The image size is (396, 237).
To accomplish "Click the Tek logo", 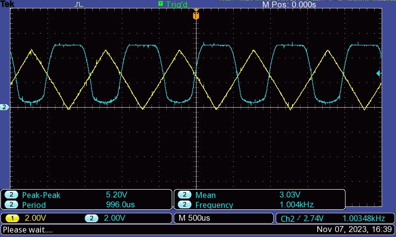I will click(7, 4).
